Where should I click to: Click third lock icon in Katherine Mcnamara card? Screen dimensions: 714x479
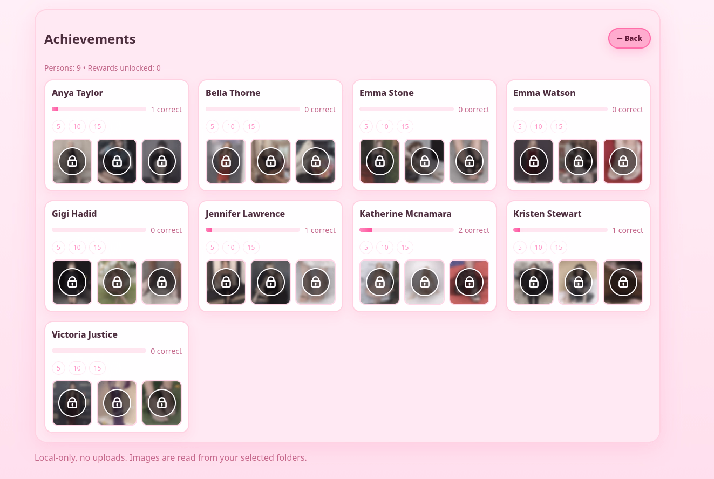(470, 282)
